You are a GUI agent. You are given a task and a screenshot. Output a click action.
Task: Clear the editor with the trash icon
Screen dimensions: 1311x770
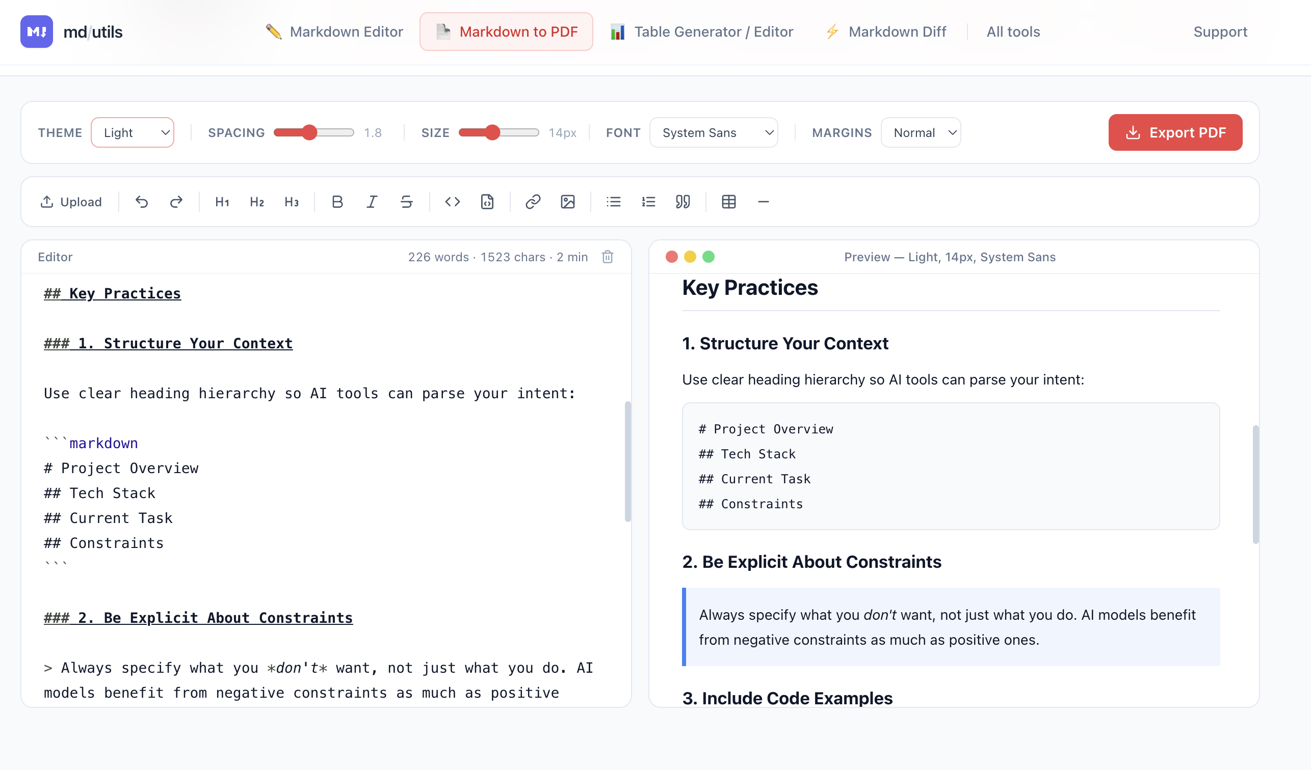click(607, 256)
